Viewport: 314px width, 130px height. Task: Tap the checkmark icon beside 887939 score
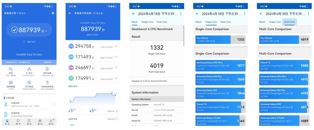[x=15, y=30]
